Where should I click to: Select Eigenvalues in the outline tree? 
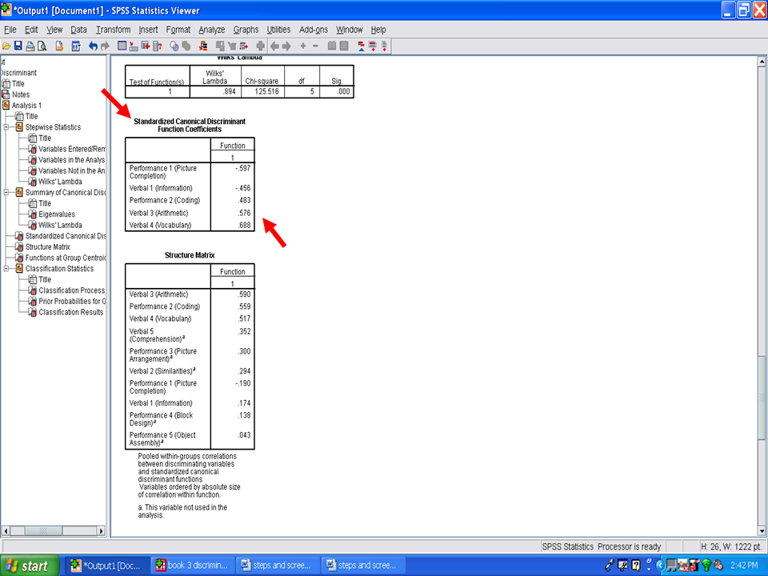(x=57, y=214)
